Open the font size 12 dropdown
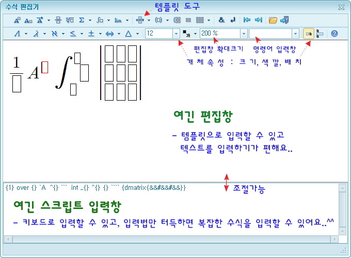 [176, 34]
